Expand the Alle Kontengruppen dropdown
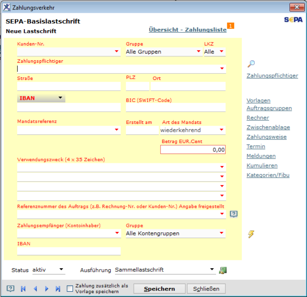The image size is (307, 297). click(222, 233)
